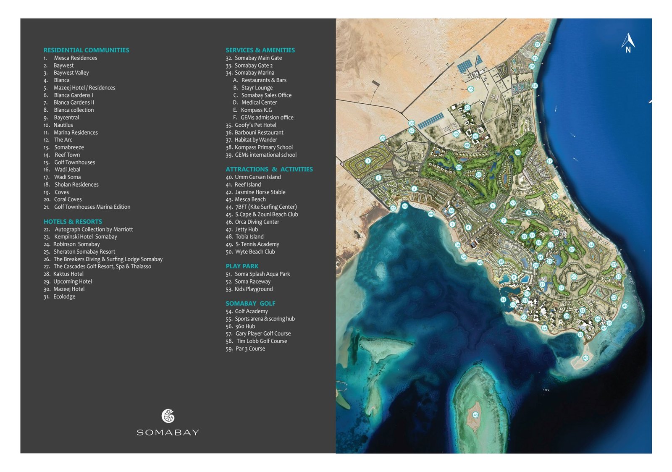Click map marker 43 for Mesca Beach
The image size is (672, 472).
404,206
